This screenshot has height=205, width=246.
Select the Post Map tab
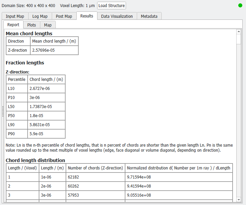pyautogui.click(x=64, y=16)
